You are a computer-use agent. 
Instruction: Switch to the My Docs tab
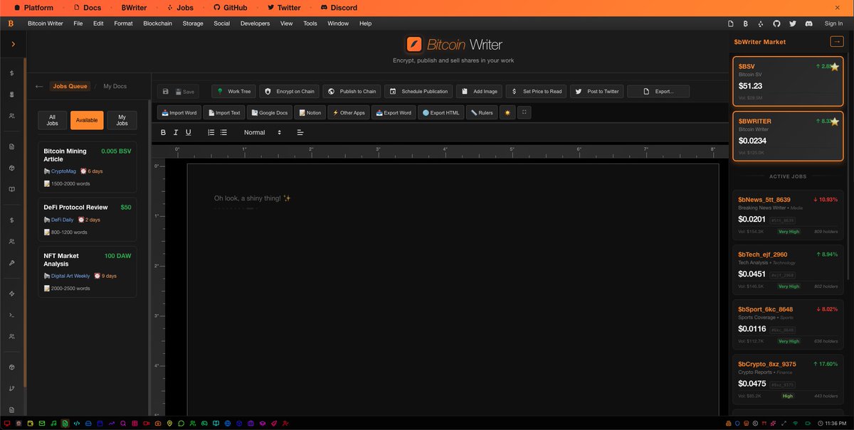click(115, 86)
